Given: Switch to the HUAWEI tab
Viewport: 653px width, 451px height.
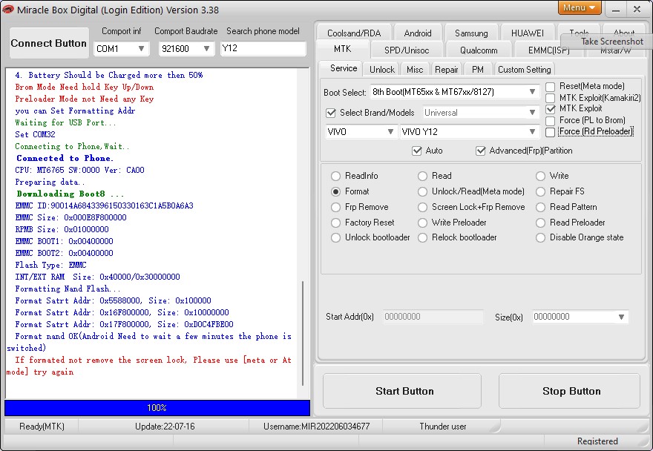Looking at the screenshot, I should tap(528, 33).
